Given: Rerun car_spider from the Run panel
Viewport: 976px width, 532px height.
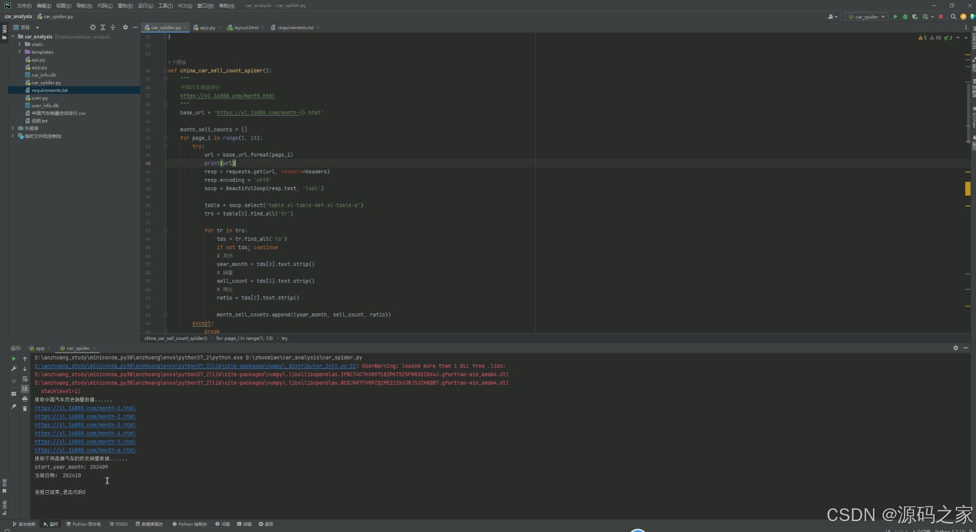Looking at the screenshot, I should coord(14,359).
